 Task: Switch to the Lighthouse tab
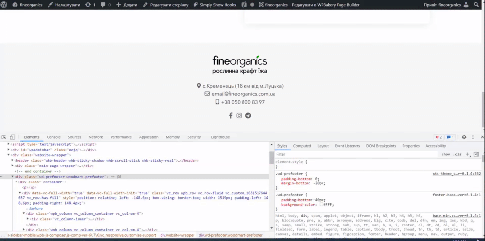(x=221, y=137)
